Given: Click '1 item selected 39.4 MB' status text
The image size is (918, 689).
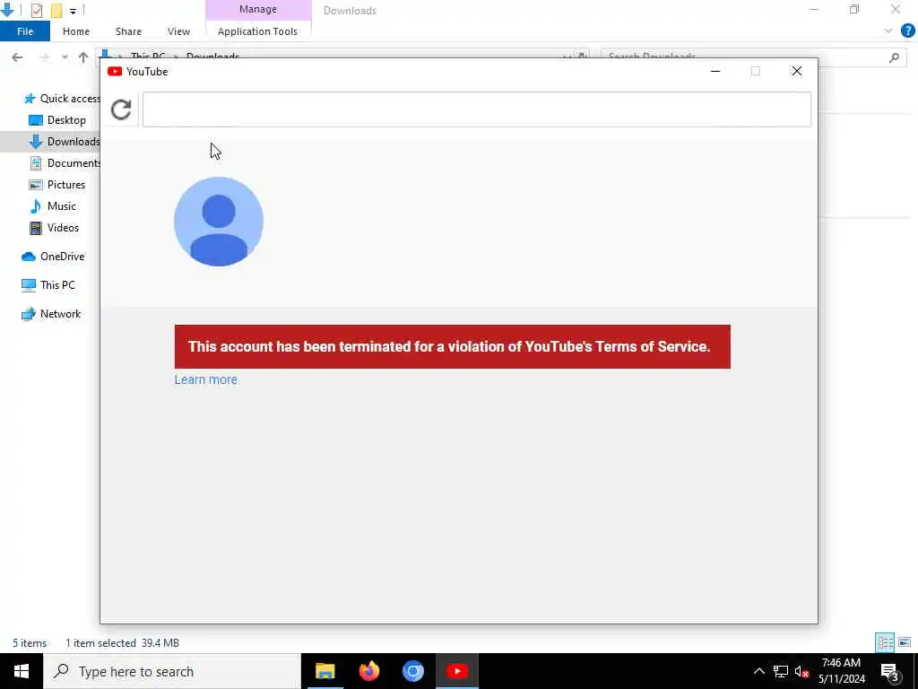Looking at the screenshot, I should 122,643.
